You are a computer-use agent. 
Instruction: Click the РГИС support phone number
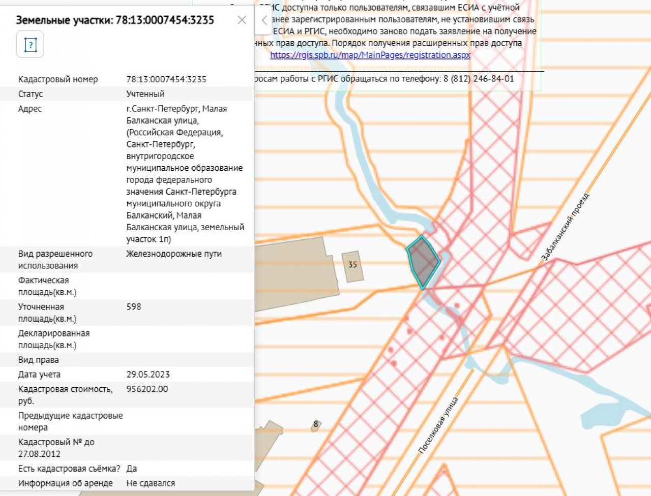click(479, 79)
